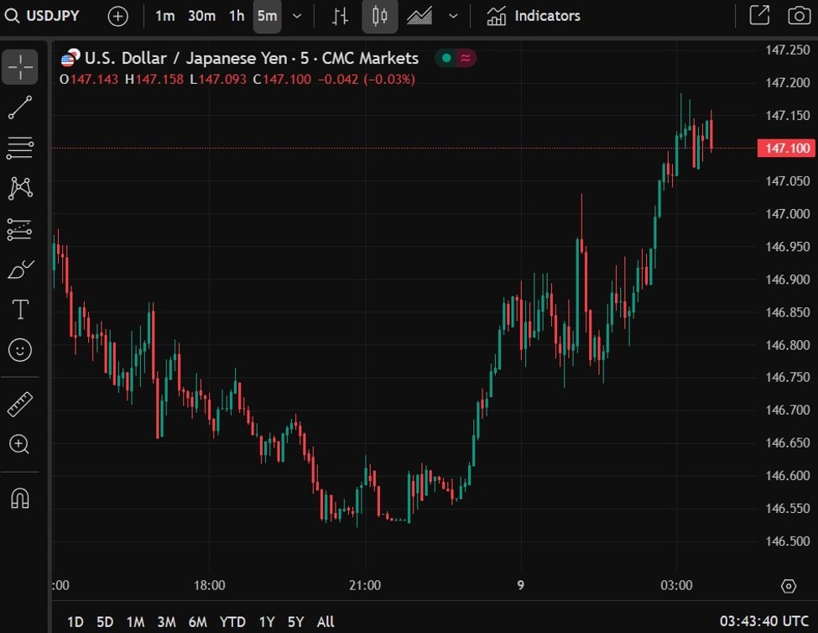Open the Fibonacci retracement tool
Screen dimensions: 818x633
(x=20, y=148)
